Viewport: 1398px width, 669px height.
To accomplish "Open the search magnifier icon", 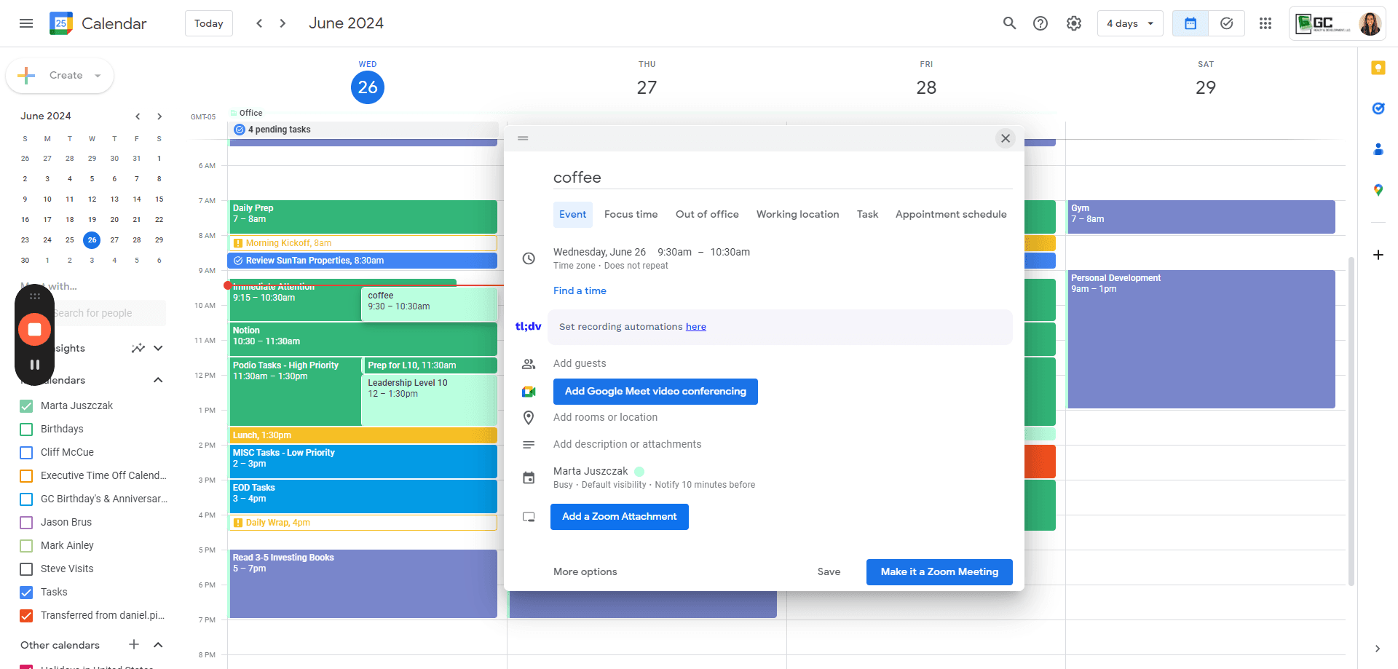I will [x=1009, y=23].
